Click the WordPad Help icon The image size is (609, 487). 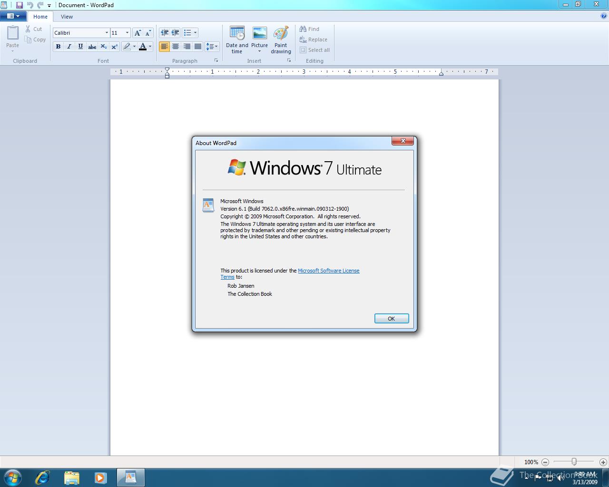pyautogui.click(x=604, y=16)
